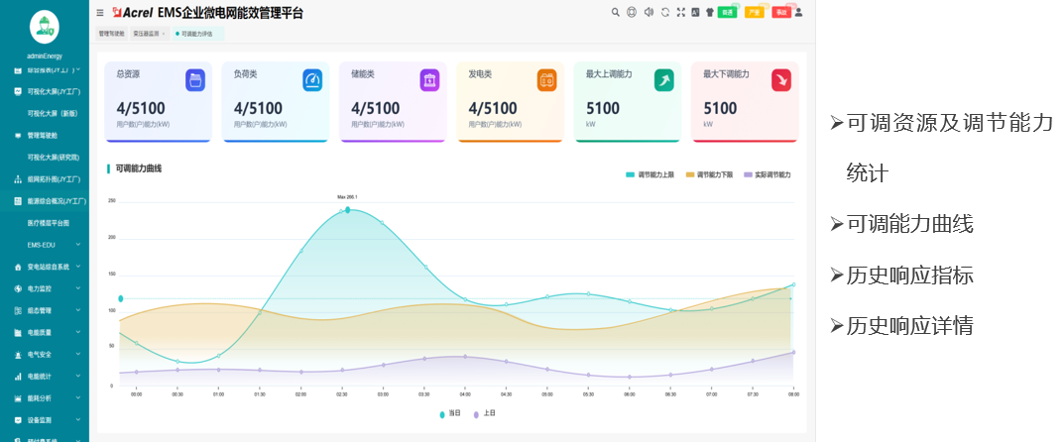Click the orange 严重 alarm button

coord(755,13)
